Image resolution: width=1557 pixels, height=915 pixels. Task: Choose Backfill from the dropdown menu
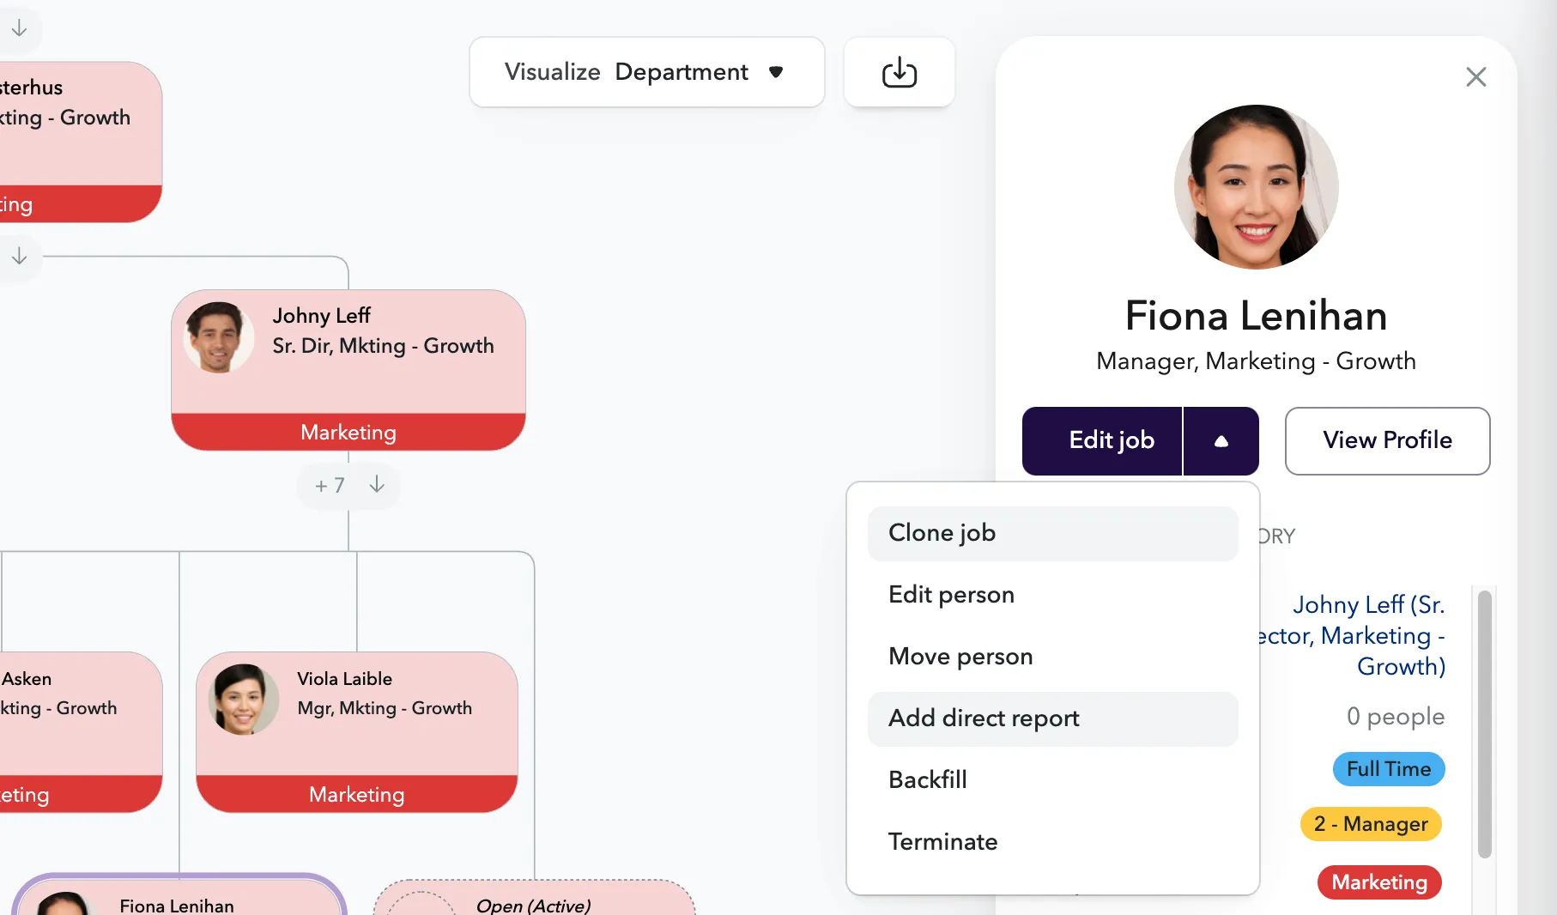(x=1052, y=780)
